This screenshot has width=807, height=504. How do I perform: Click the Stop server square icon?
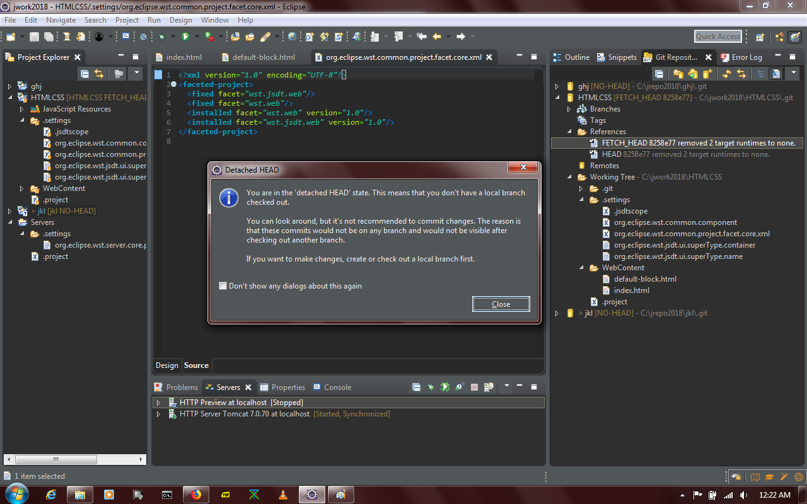474,387
